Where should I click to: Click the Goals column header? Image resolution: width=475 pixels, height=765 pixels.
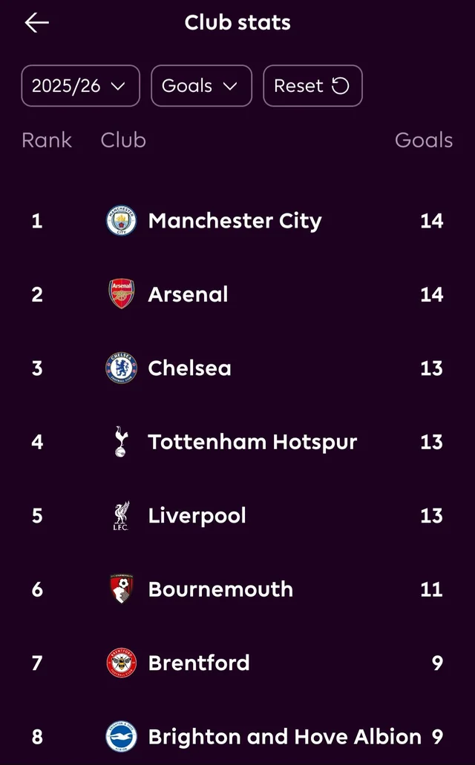[424, 140]
